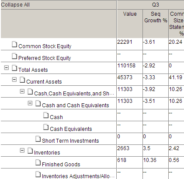Collapse Cash, Cash Equivalents and Short Term group
This screenshot has width=184, height=179.
[22, 91]
